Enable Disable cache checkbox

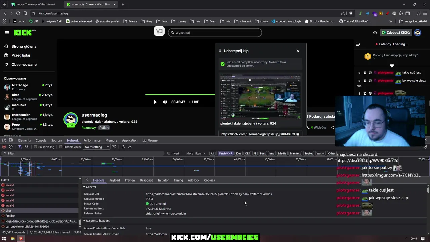point(60,147)
